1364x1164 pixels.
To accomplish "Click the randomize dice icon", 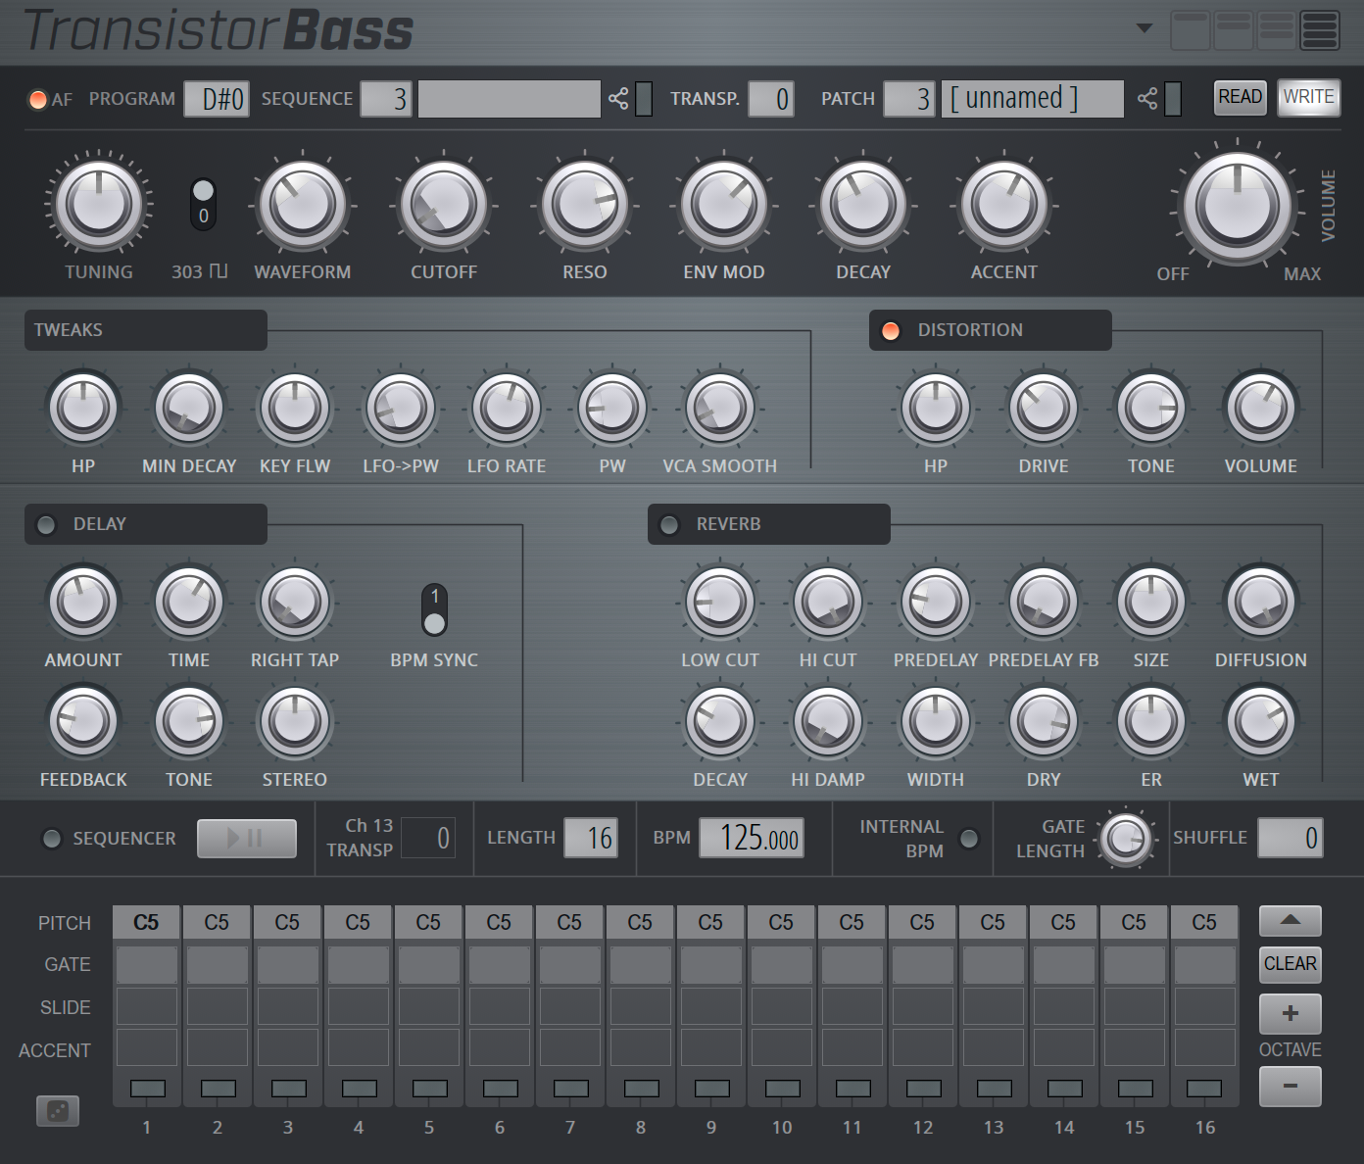I will click(x=58, y=1111).
